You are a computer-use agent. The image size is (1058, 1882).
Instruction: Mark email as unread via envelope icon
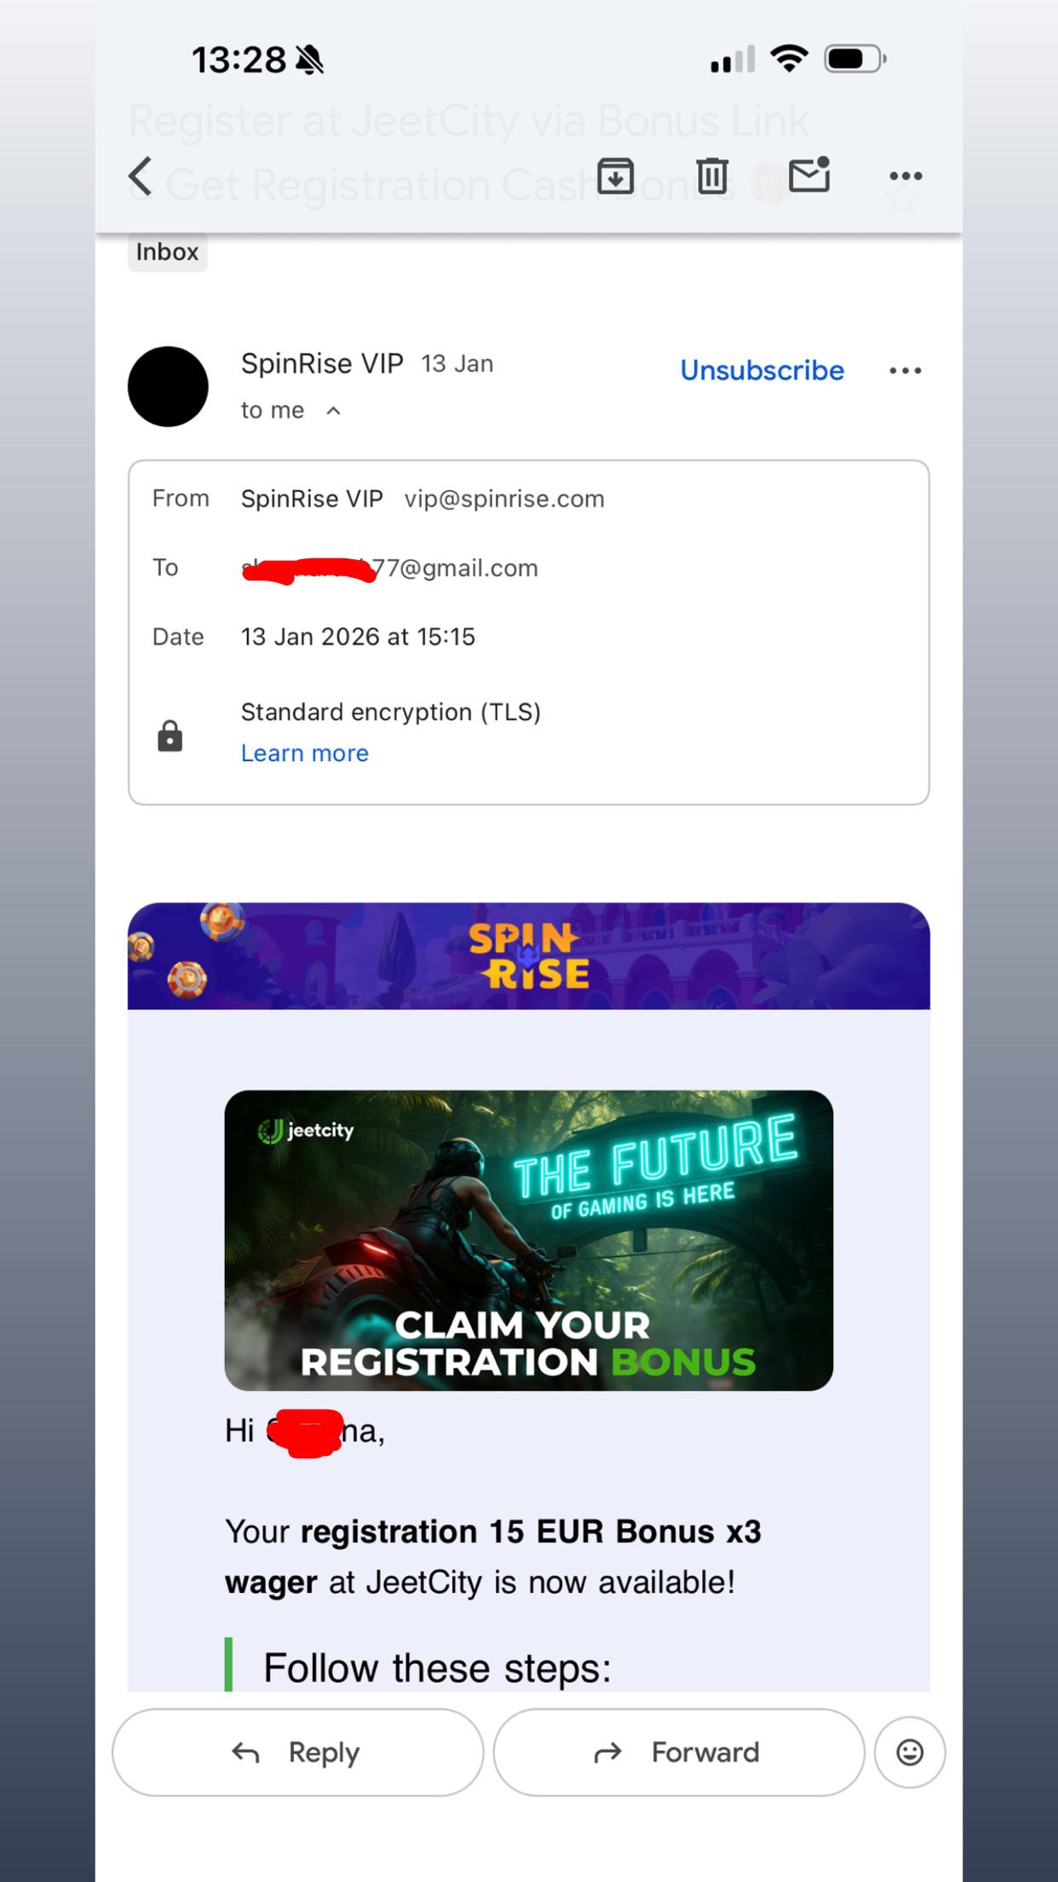[809, 175]
